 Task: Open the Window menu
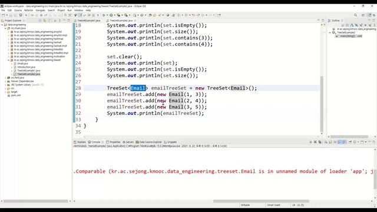pyautogui.click(x=78, y=11)
